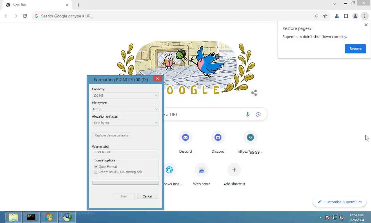Click the format progress bar
The height and width of the screenshot is (223, 371).
125,183
